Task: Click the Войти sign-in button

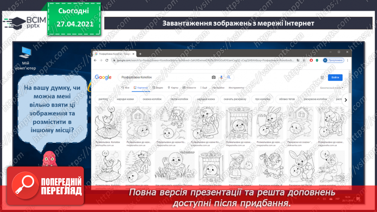Action: (335, 77)
